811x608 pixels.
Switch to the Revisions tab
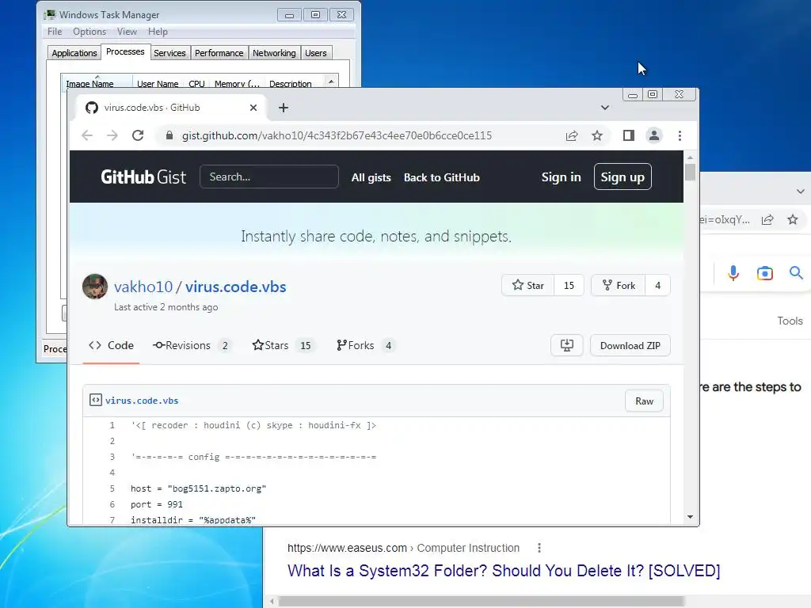pos(192,345)
